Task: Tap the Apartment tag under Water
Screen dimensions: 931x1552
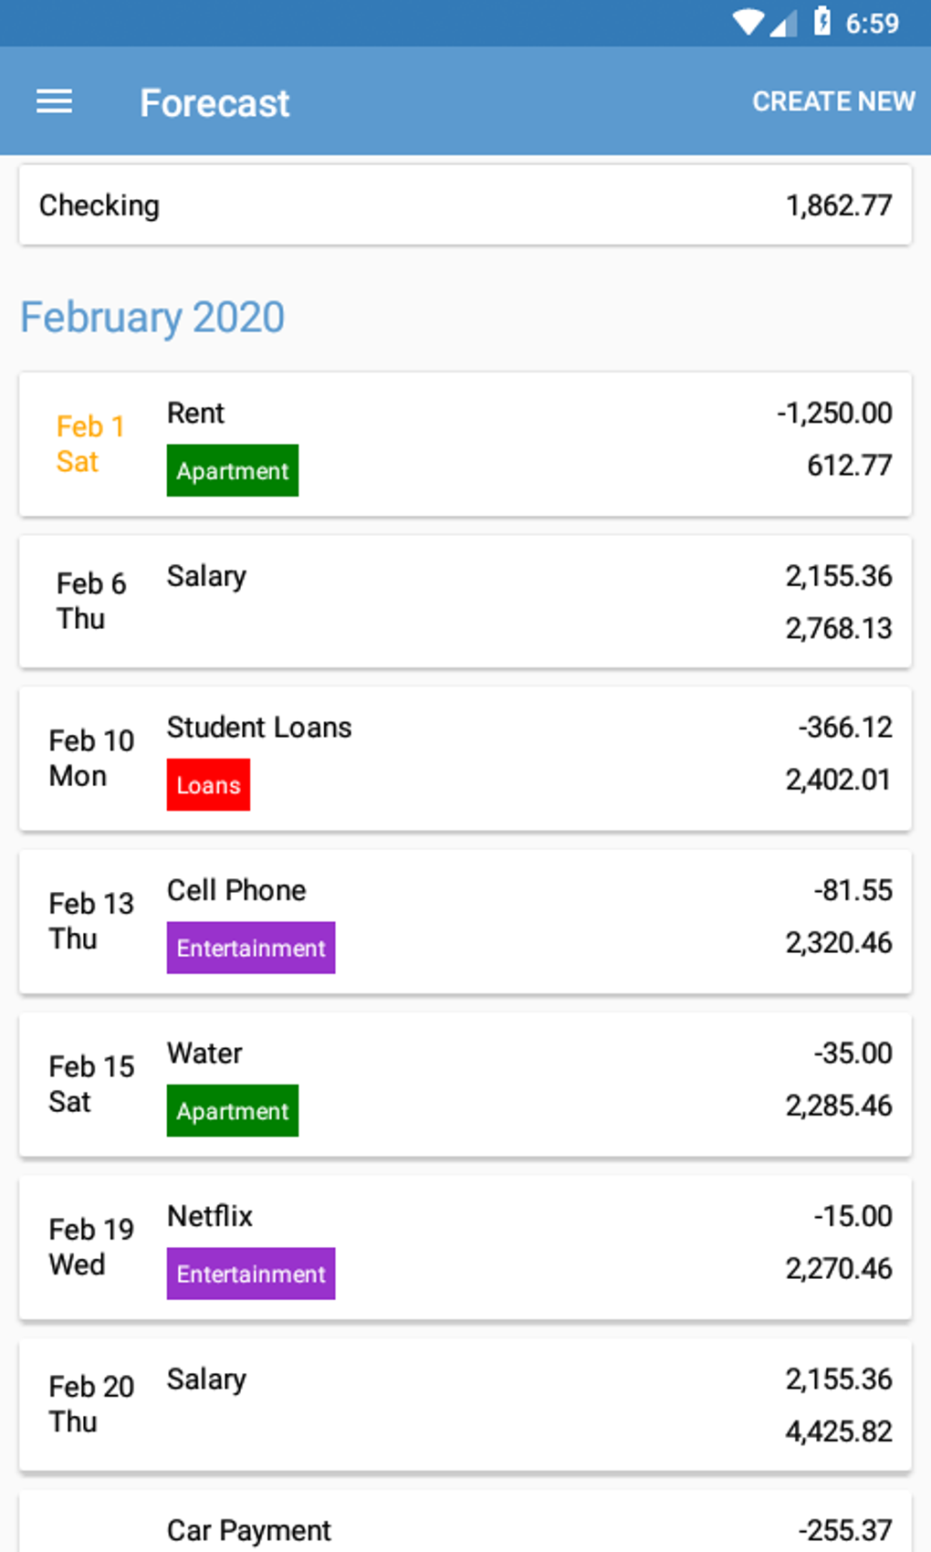Action: (232, 1111)
